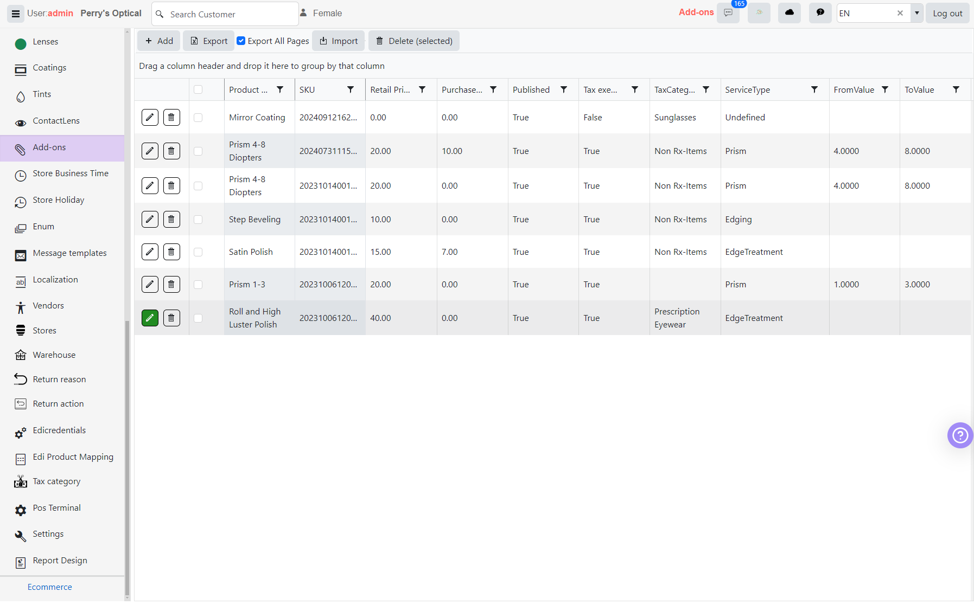Click the Import button
The image size is (974, 611).
click(339, 41)
